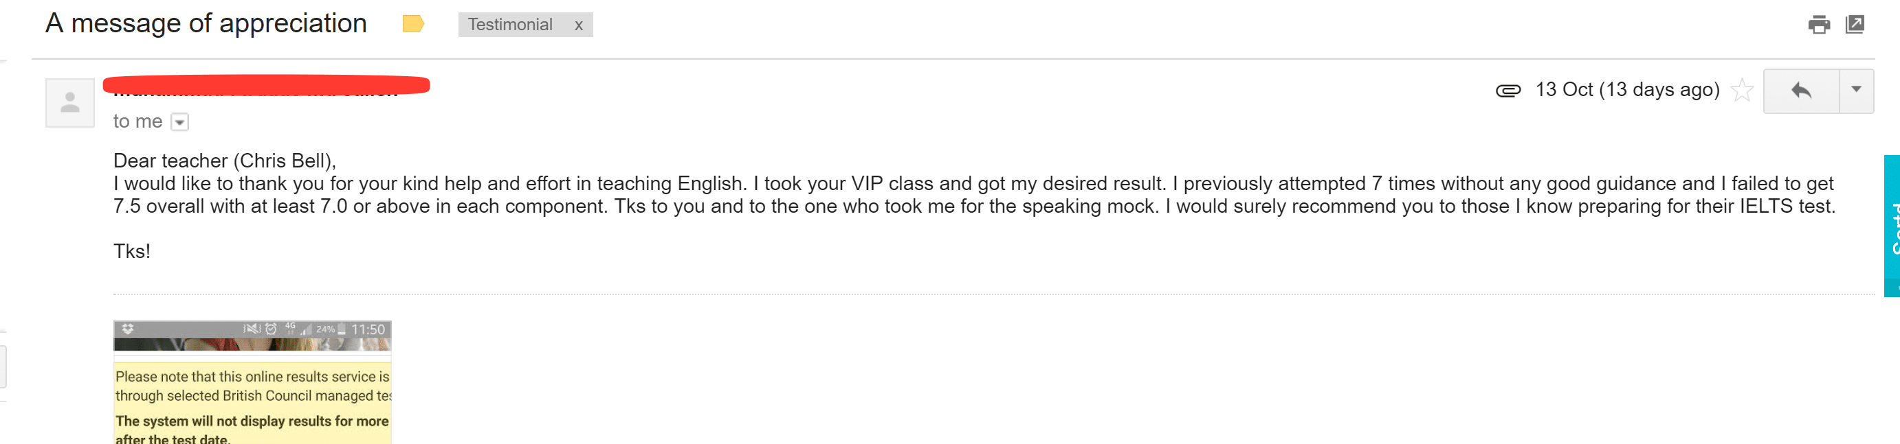Click the Dropbox icon in the attachment preview
Viewport: 1900px width, 444px height.
128,329
